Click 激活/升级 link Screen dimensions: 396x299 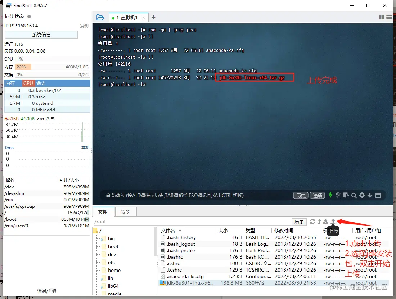click(47, 291)
